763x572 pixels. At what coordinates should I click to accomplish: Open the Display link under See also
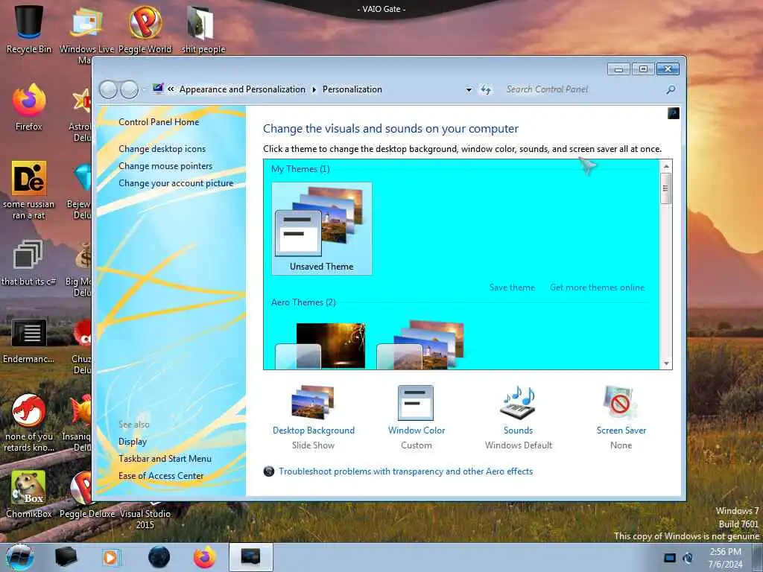coord(133,442)
